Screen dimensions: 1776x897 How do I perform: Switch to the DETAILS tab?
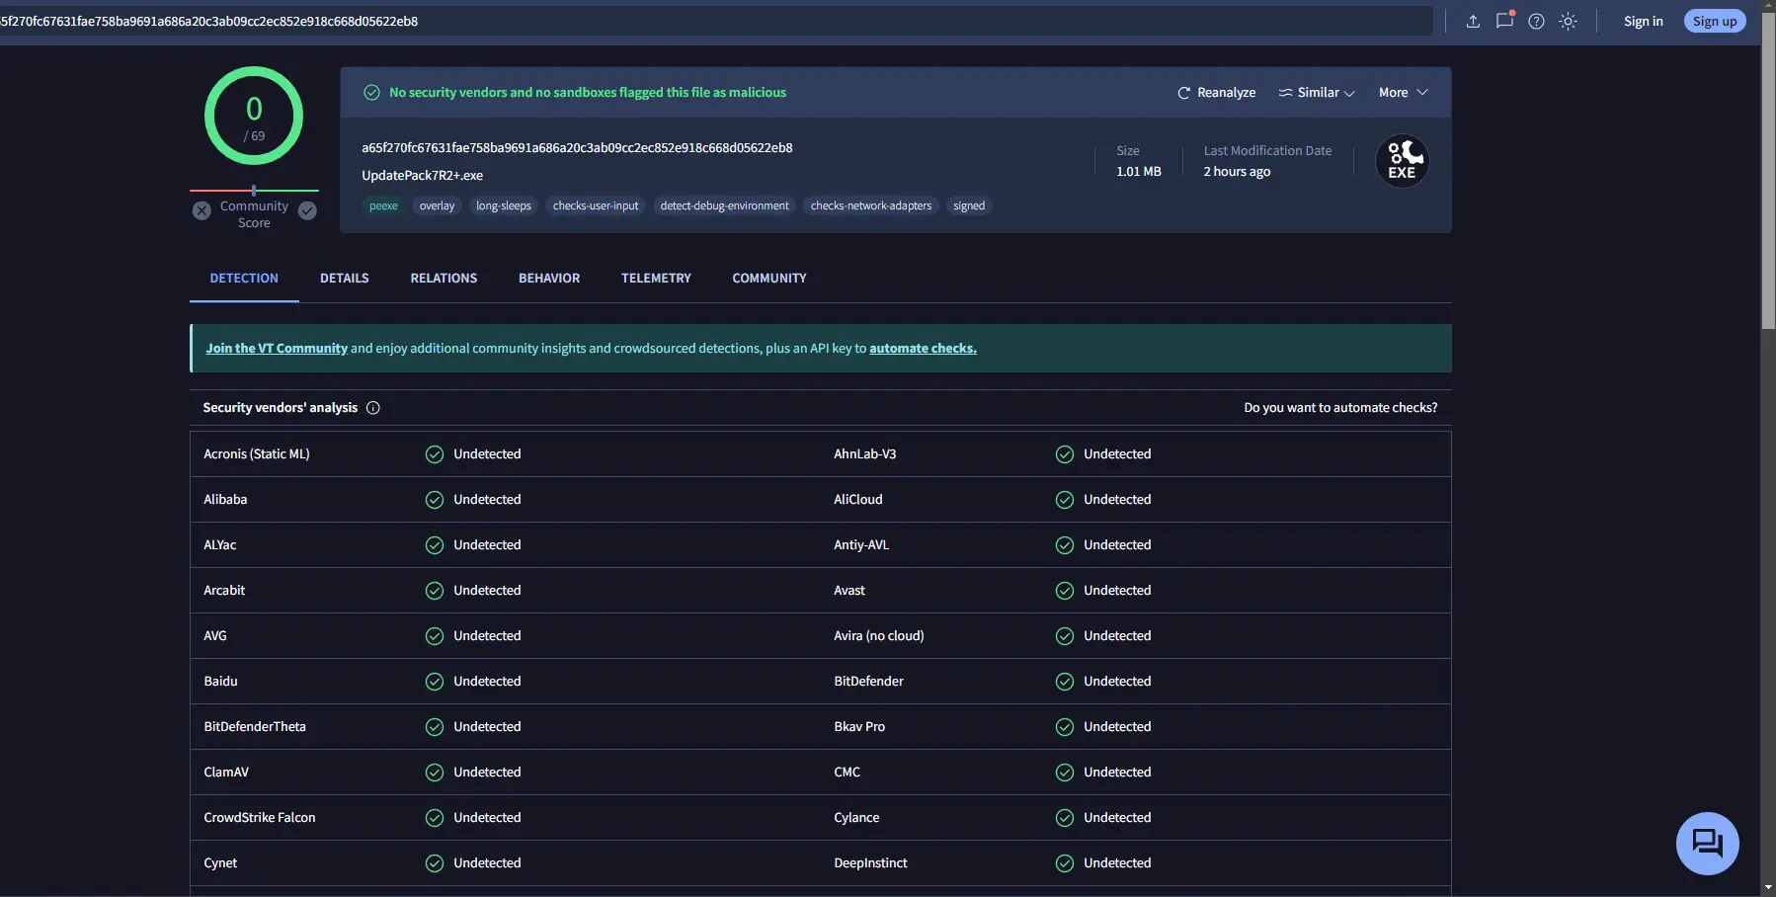[x=345, y=279]
